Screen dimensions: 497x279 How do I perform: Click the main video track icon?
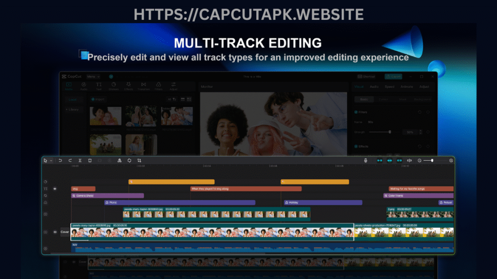[45, 232]
